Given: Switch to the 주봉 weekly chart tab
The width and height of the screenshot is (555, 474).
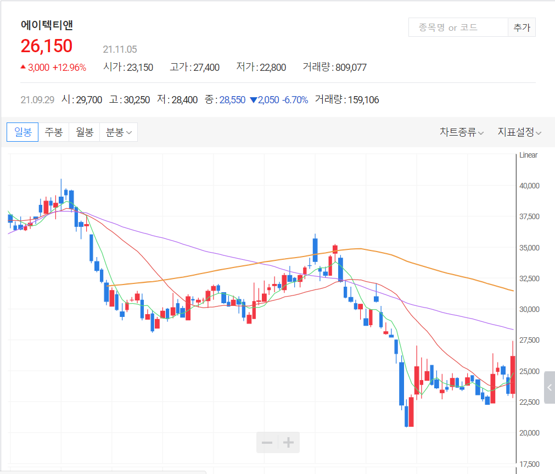Looking at the screenshot, I should (x=53, y=132).
